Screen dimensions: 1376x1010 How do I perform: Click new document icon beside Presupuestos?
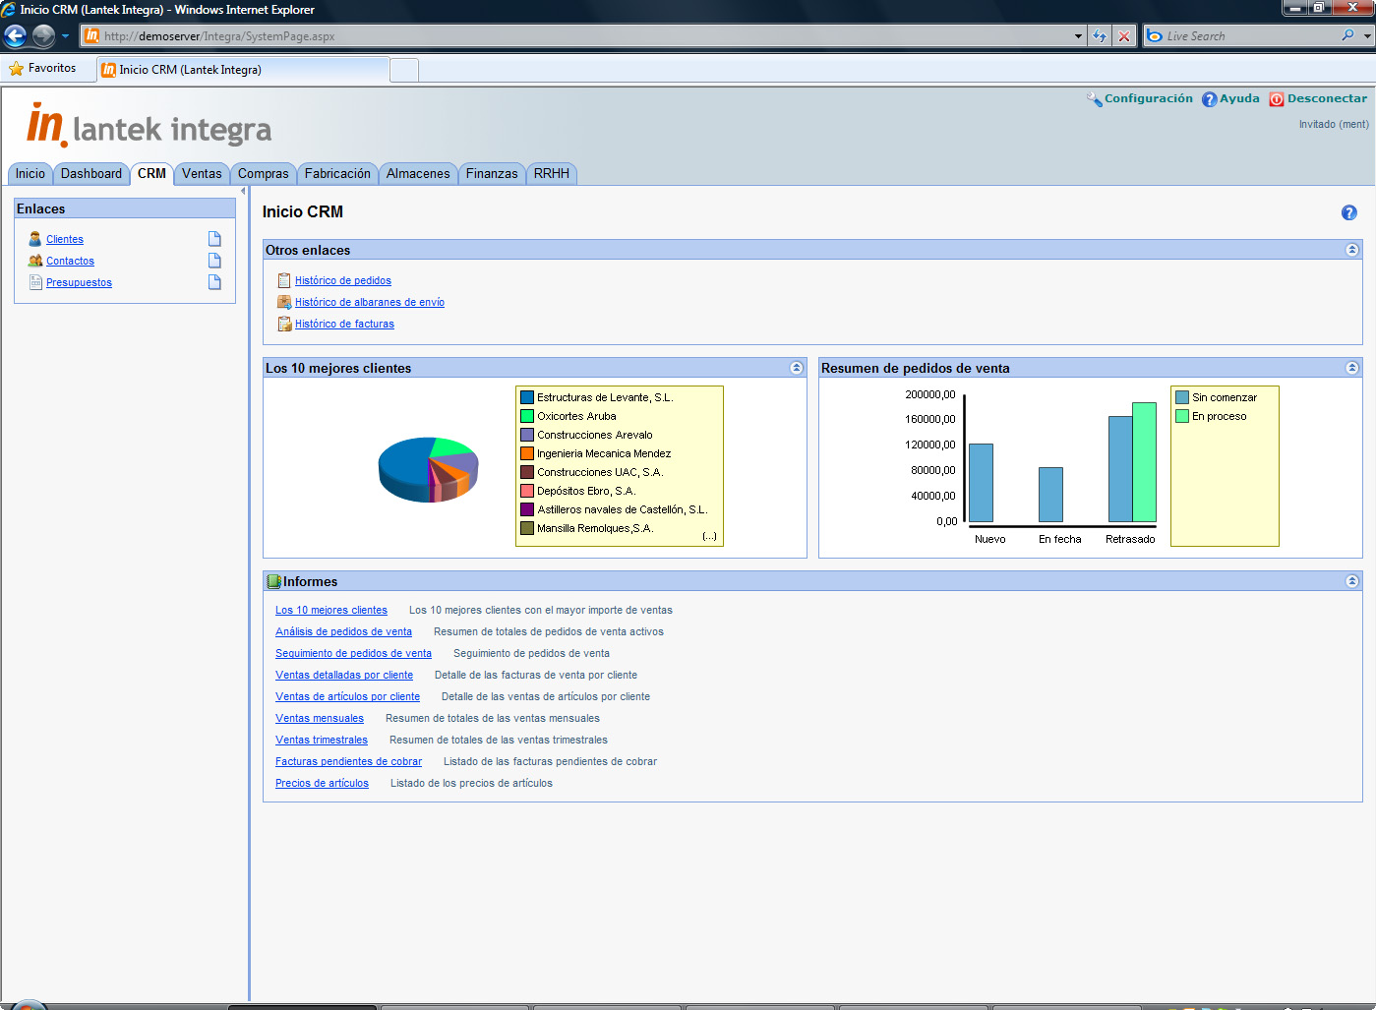[x=214, y=282]
